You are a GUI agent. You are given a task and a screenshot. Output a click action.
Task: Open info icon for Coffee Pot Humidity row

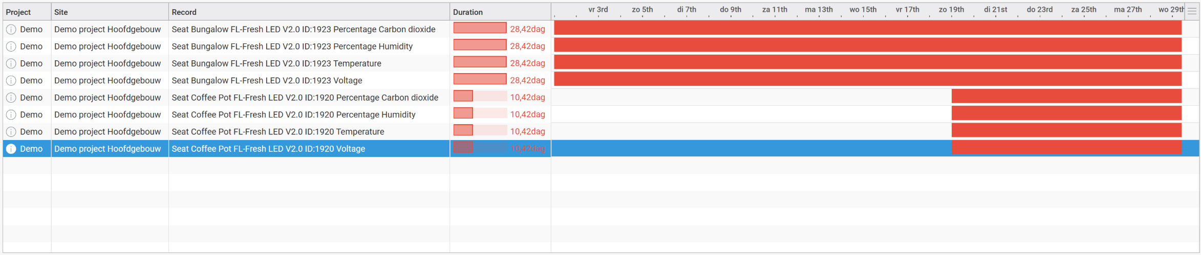11,115
